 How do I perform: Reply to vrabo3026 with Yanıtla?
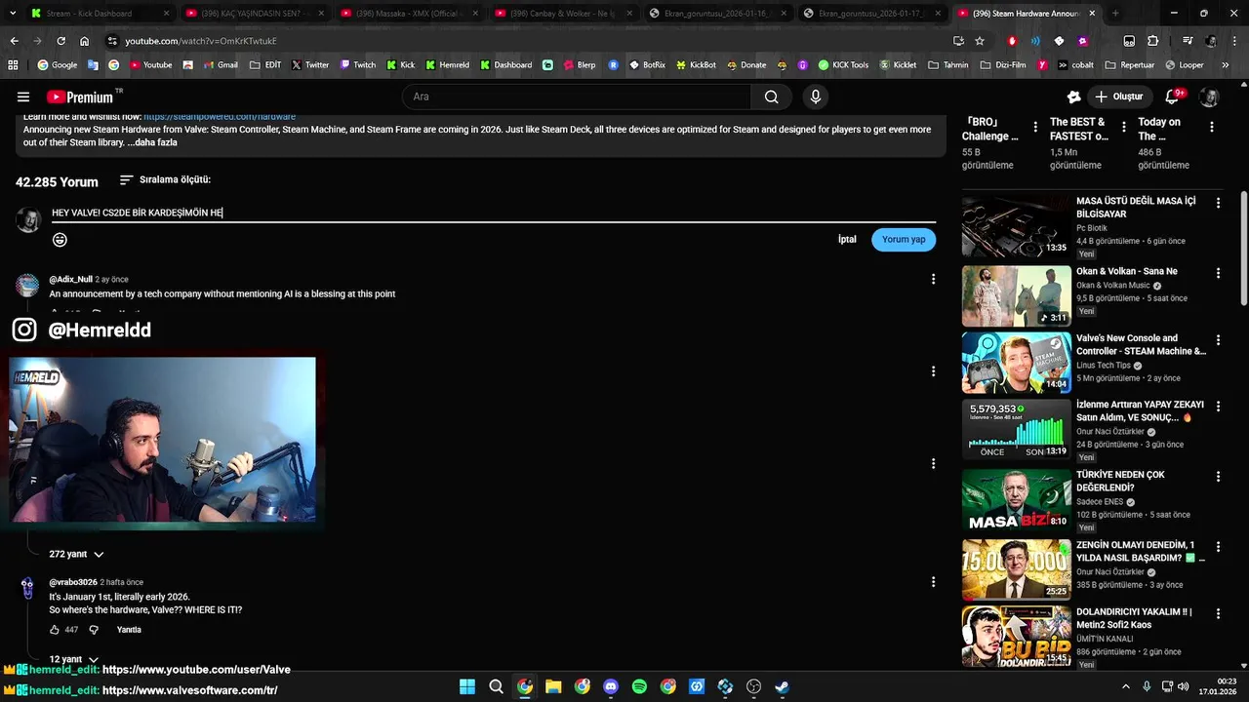pos(129,630)
